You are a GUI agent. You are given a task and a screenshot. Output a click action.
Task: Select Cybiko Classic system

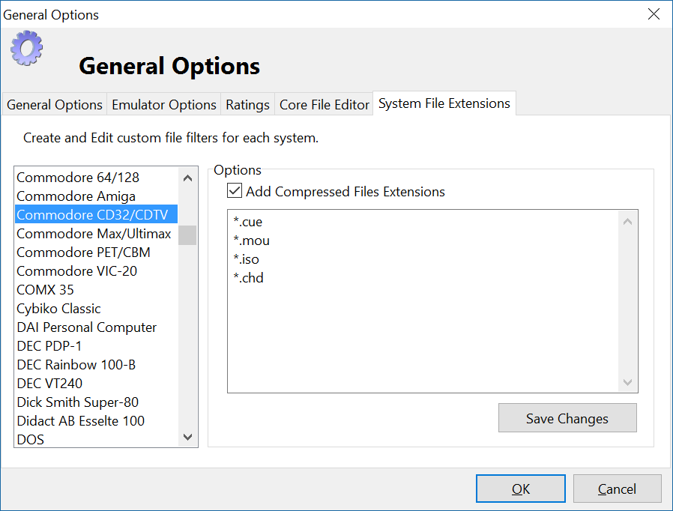(x=96, y=309)
